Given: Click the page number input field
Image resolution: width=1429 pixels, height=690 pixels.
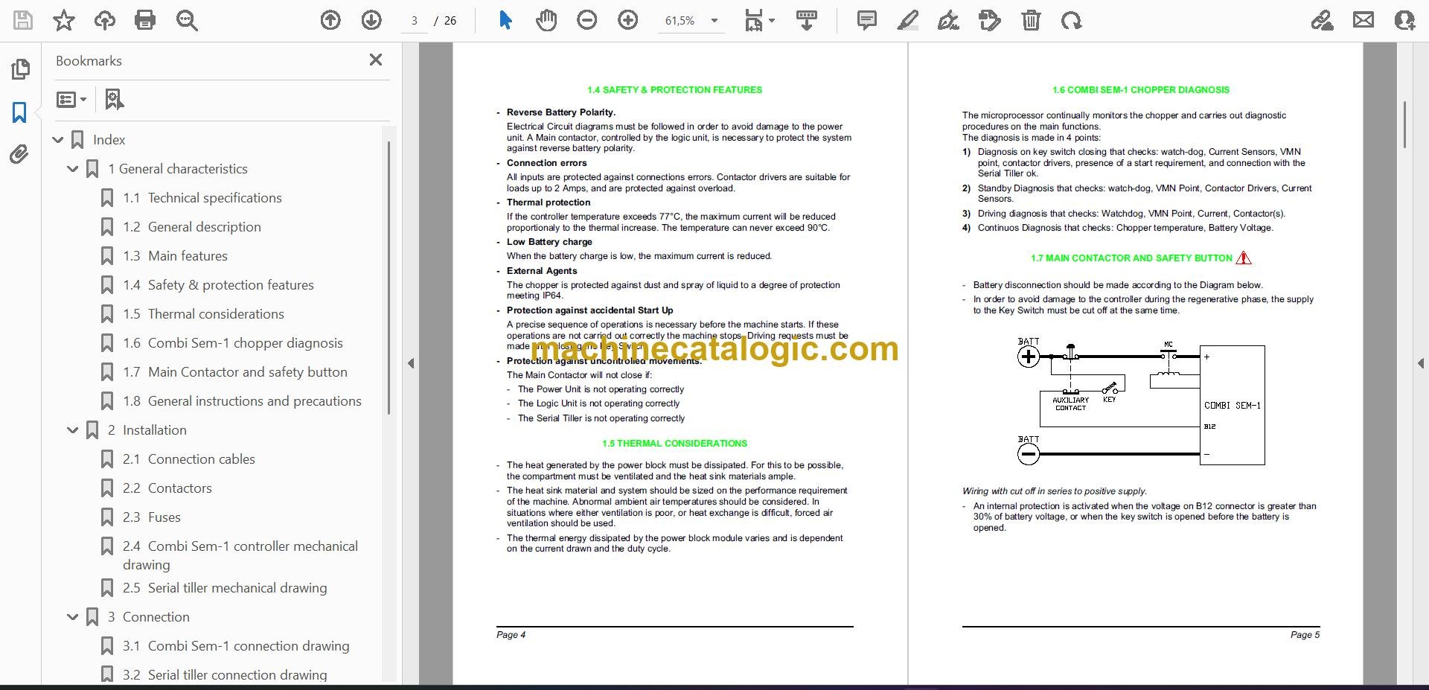Looking at the screenshot, I should click(x=415, y=21).
